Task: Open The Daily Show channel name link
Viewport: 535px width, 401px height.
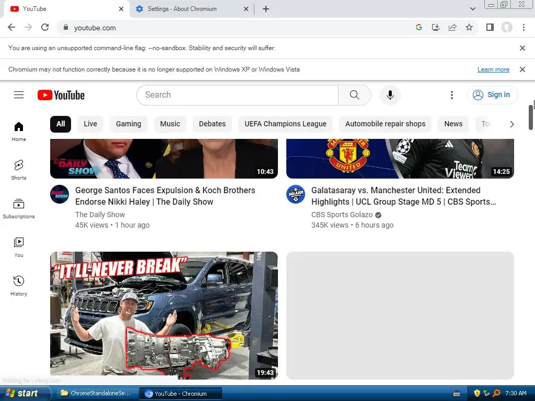Action: [100, 215]
